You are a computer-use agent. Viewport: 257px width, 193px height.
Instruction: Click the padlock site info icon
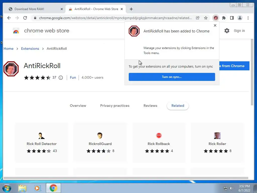35,18
